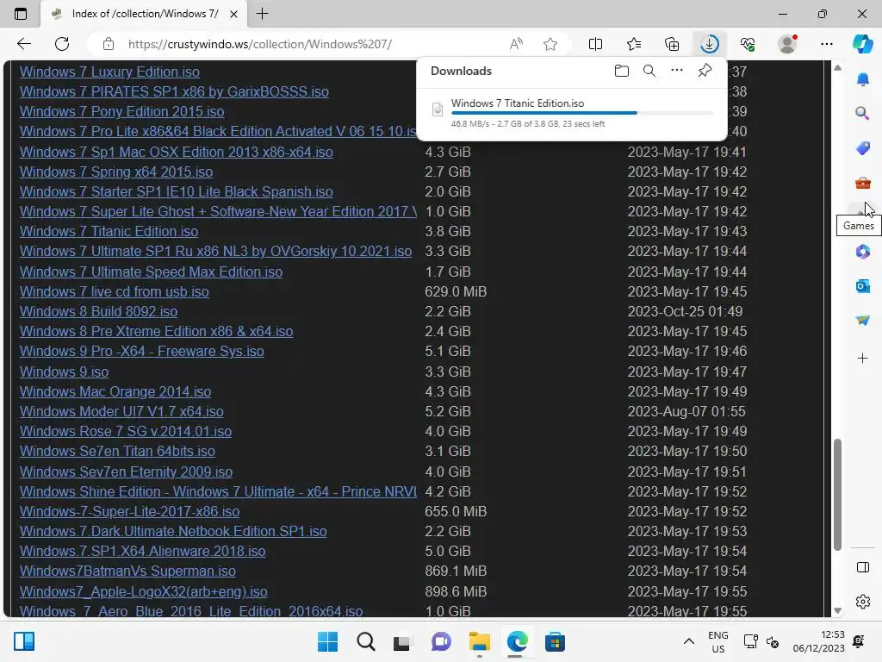Click Windows 7 Titanic Edition.iso download item

(572, 113)
